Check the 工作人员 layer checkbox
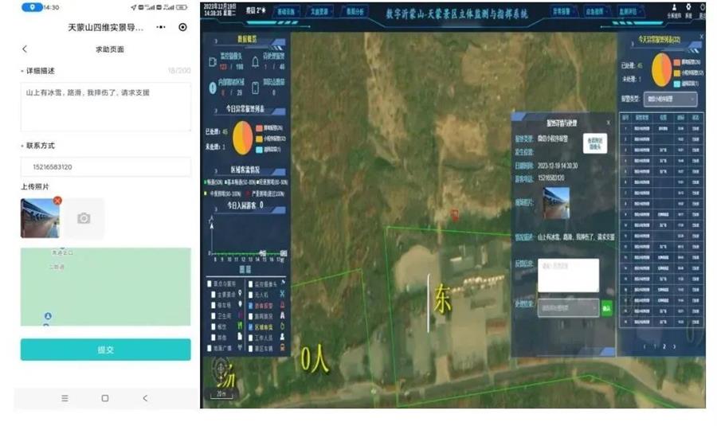Screen dimensions: 717x426 tap(251, 338)
